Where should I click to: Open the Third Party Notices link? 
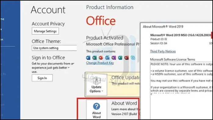[163, 51]
